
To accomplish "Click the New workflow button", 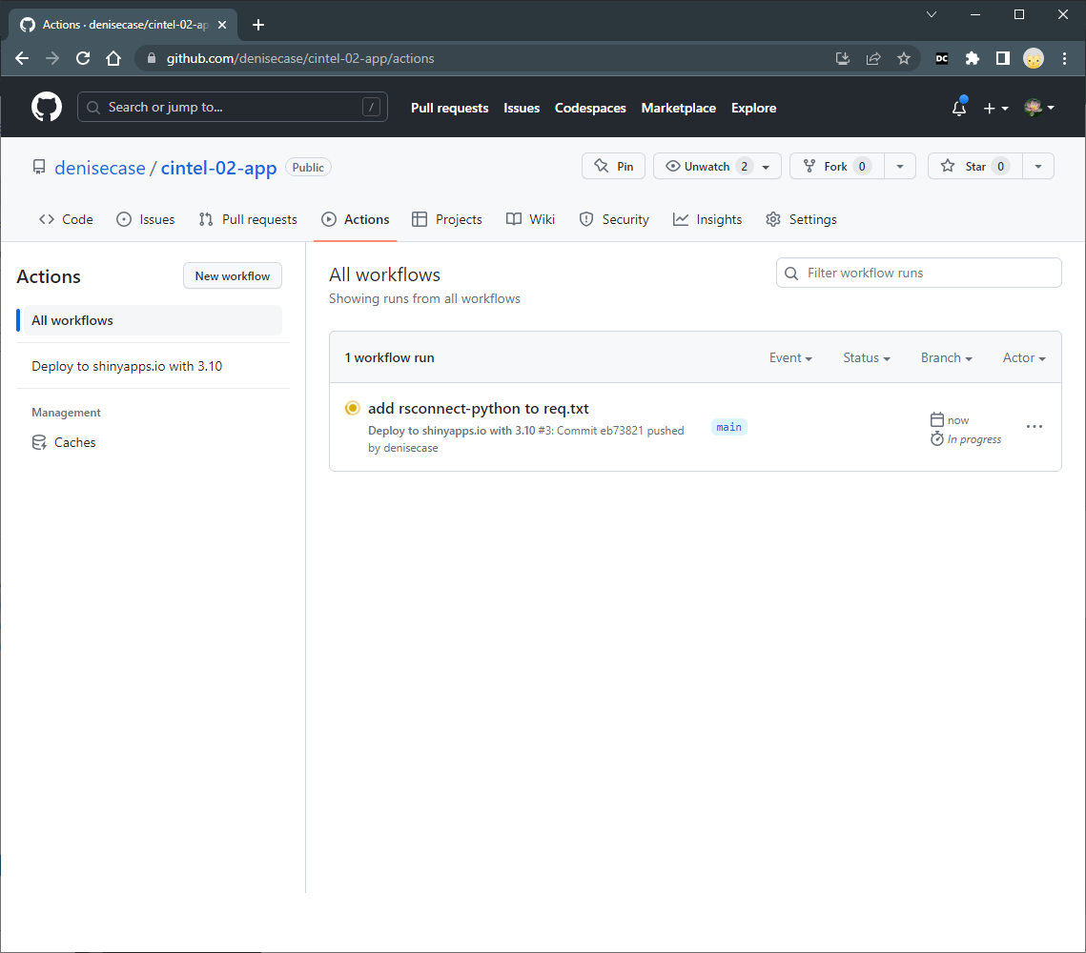I will click(232, 276).
